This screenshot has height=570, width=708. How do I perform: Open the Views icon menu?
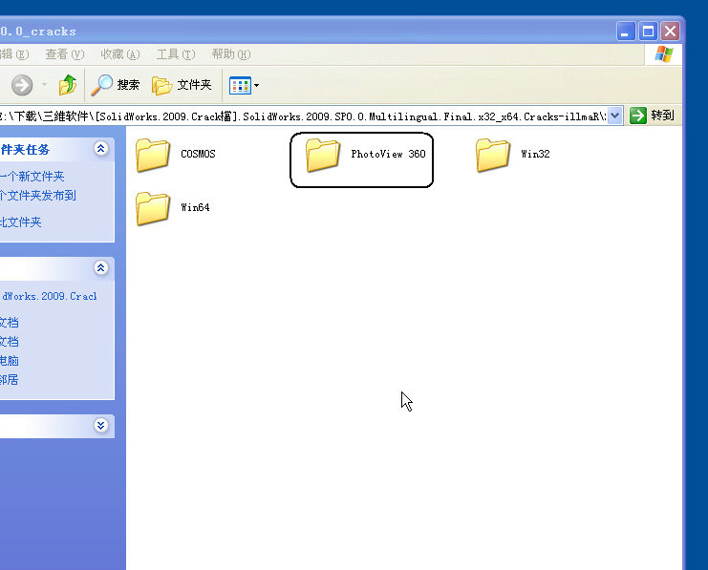click(x=244, y=85)
